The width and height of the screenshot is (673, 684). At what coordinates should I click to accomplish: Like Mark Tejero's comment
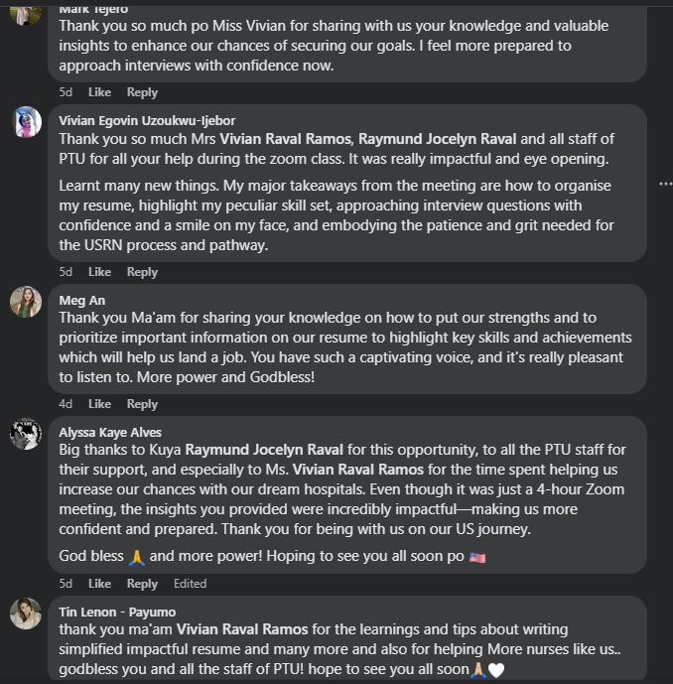point(99,92)
